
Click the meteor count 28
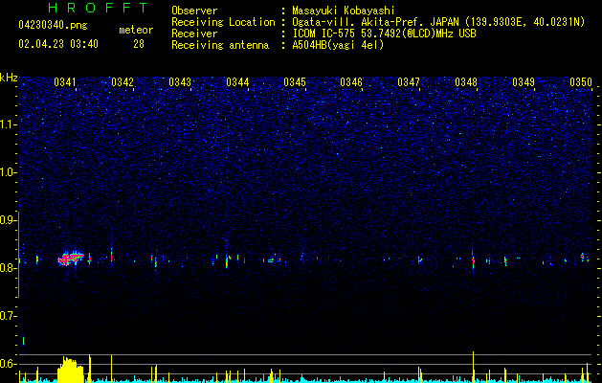pos(139,44)
